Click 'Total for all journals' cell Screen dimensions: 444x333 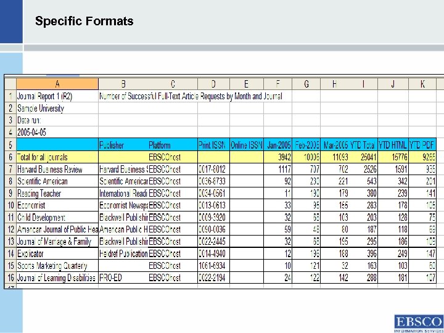(57, 157)
